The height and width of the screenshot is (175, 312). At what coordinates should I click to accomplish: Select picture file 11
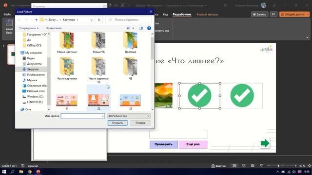[67, 102]
